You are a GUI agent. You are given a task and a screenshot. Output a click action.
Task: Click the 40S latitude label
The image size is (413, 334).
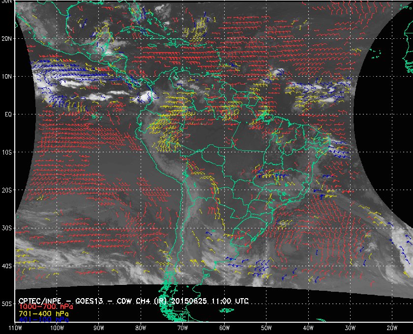click(x=6, y=266)
